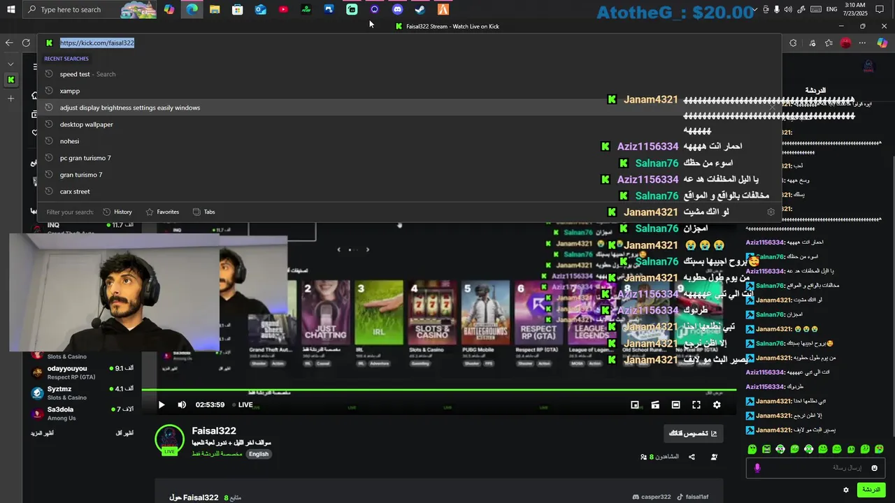Filter search by History
Screen dimensions: 895x503
tap(117, 212)
